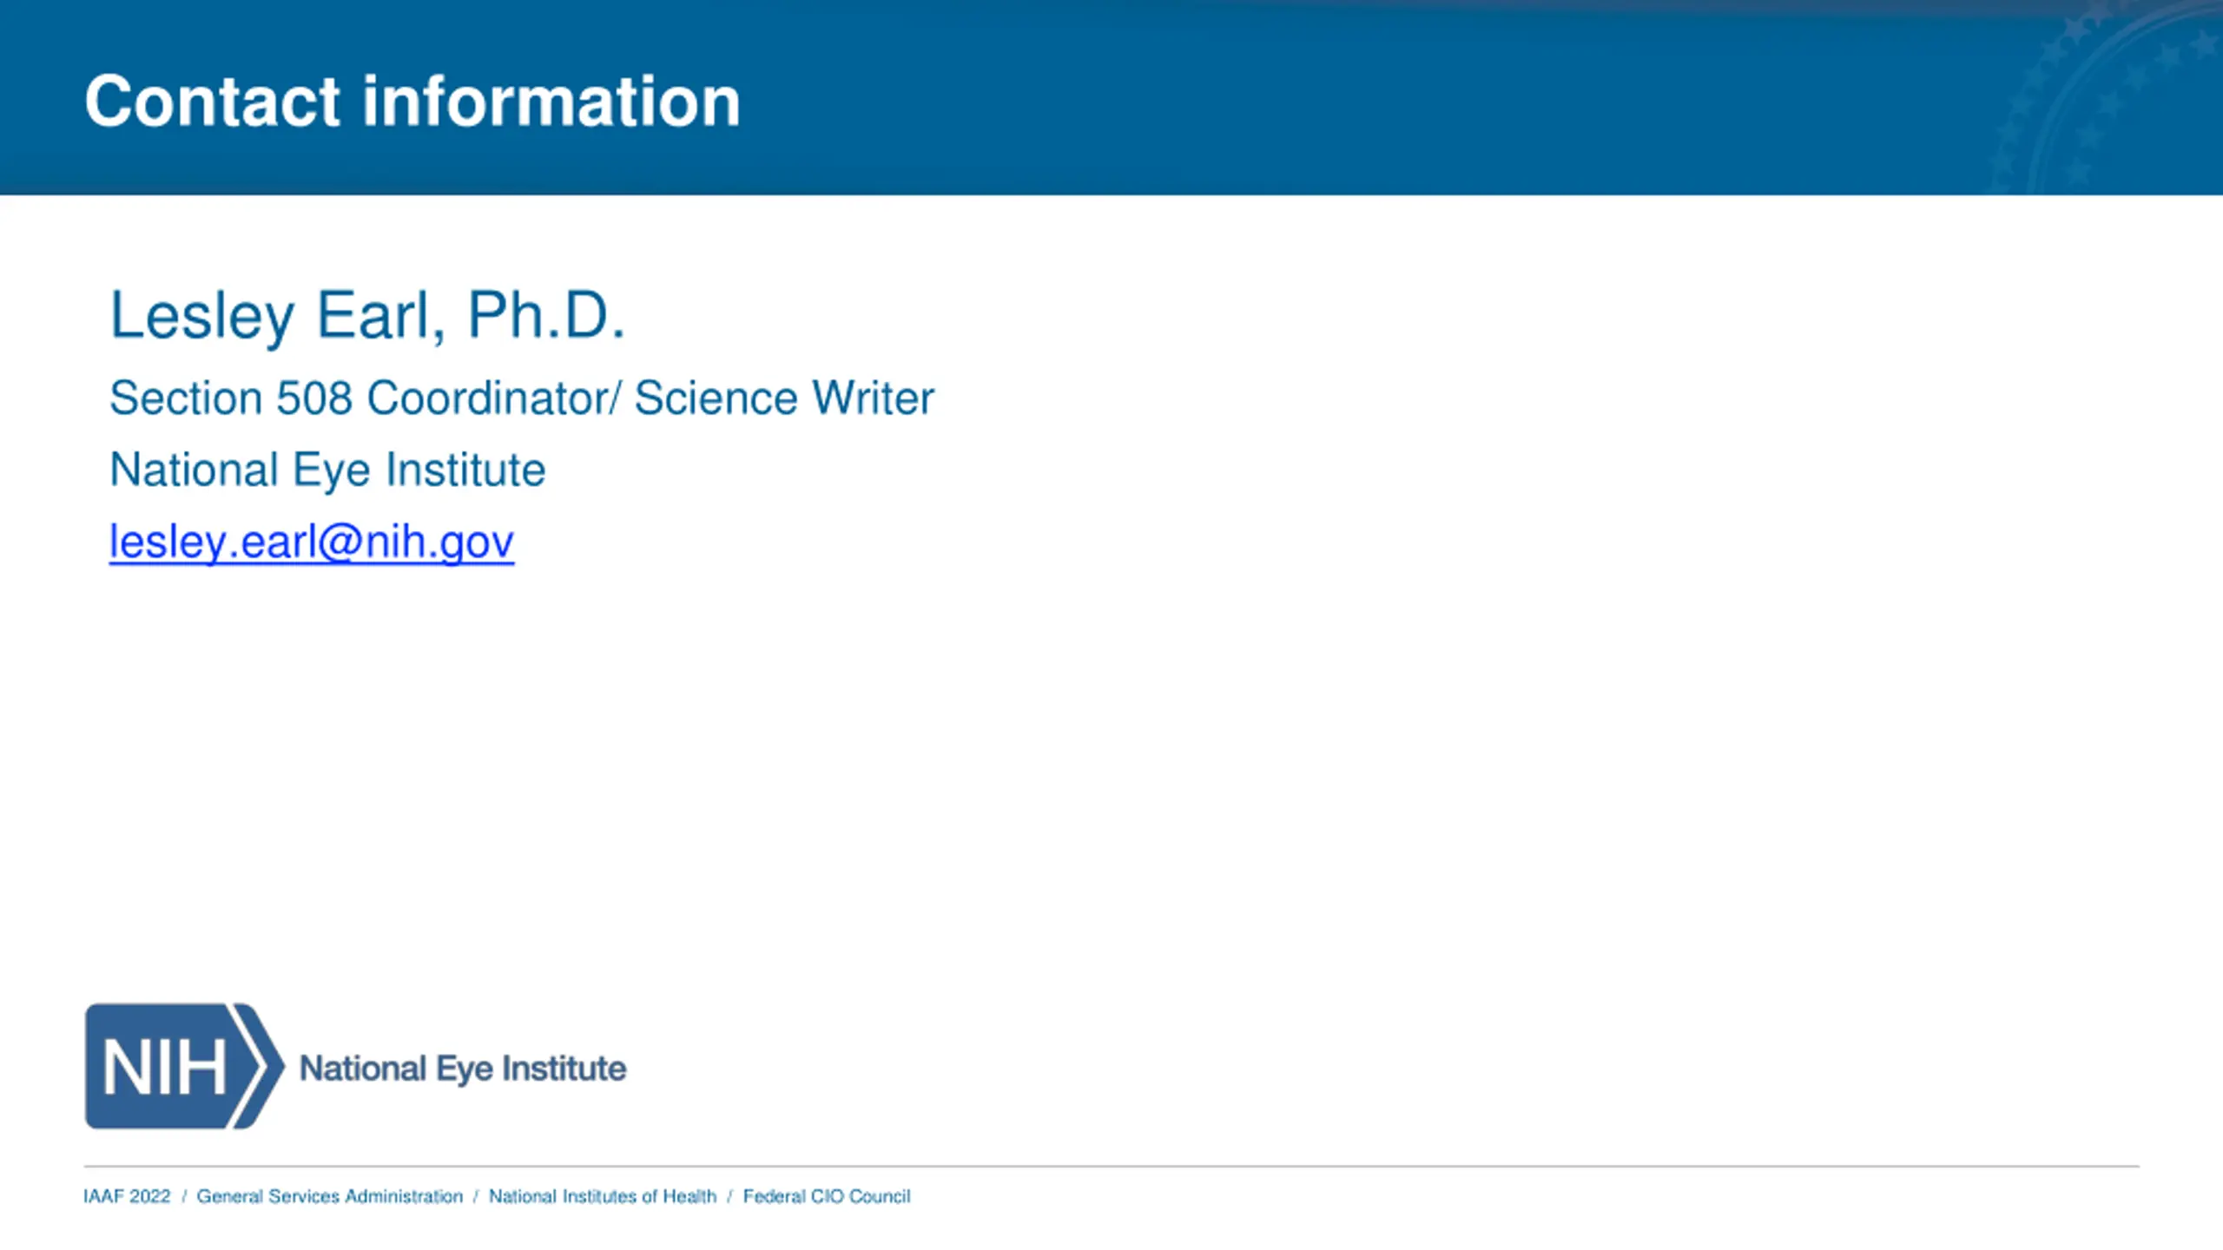Image resolution: width=2223 pixels, height=1250 pixels.
Task: Click the Federal CIO Council footer text
Action: (827, 1196)
